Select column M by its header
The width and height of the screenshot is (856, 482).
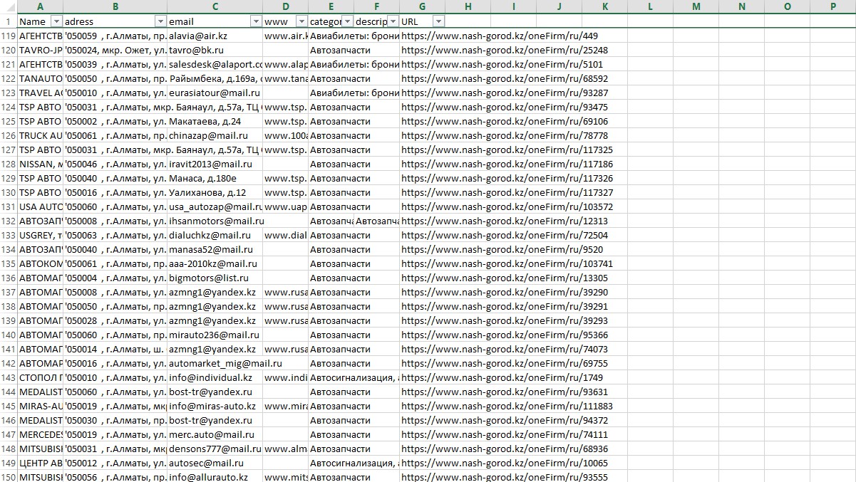tap(696, 6)
